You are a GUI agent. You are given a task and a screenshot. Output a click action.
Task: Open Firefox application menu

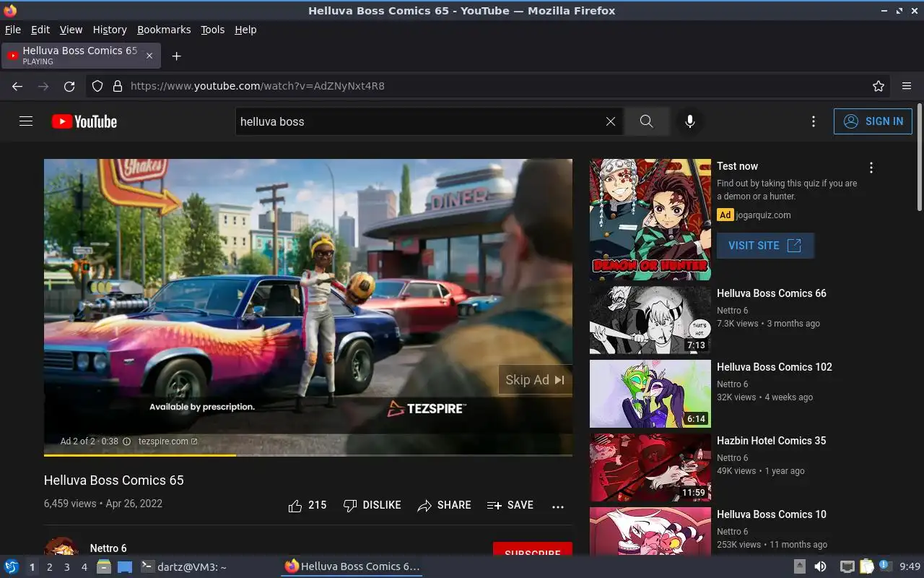[907, 86]
